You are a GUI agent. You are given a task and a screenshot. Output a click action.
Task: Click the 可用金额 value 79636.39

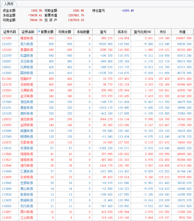(36, 20)
